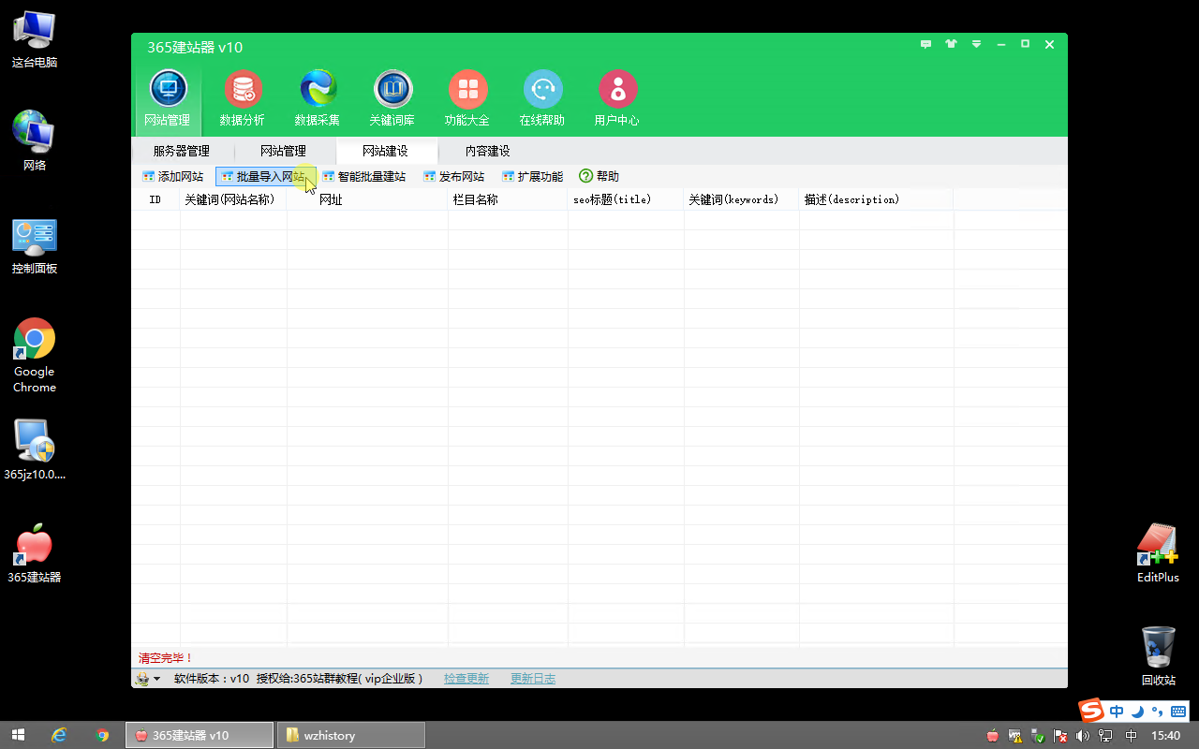
Task: Open the title bar dropdown menu arrow
Action: pyautogui.click(x=977, y=44)
